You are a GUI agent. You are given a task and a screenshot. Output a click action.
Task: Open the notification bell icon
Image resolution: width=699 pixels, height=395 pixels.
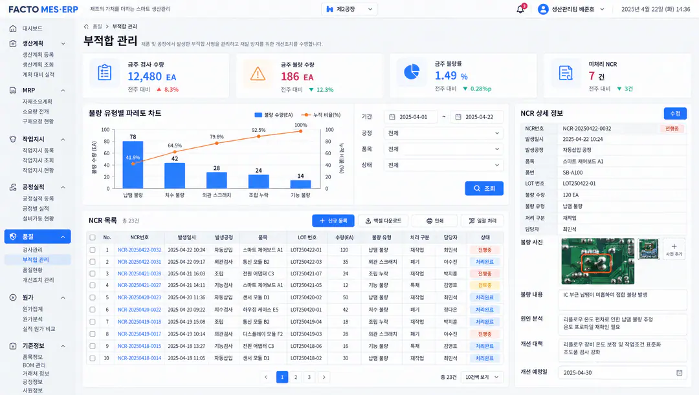click(x=520, y=9)
